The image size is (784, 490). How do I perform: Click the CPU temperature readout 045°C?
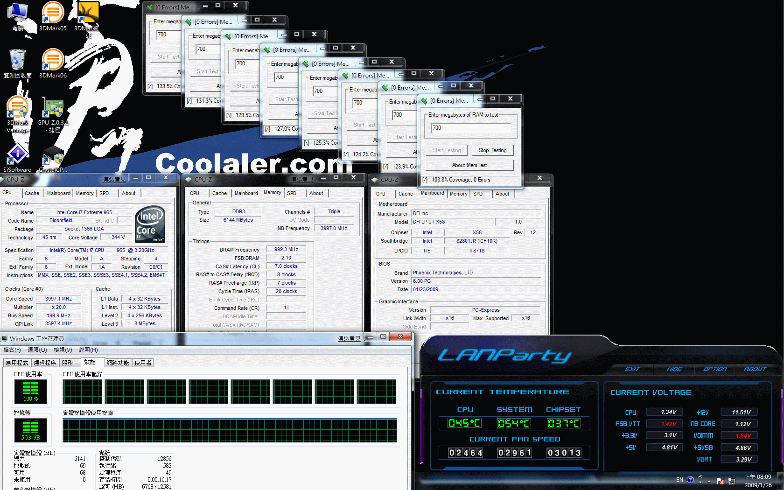464,423
